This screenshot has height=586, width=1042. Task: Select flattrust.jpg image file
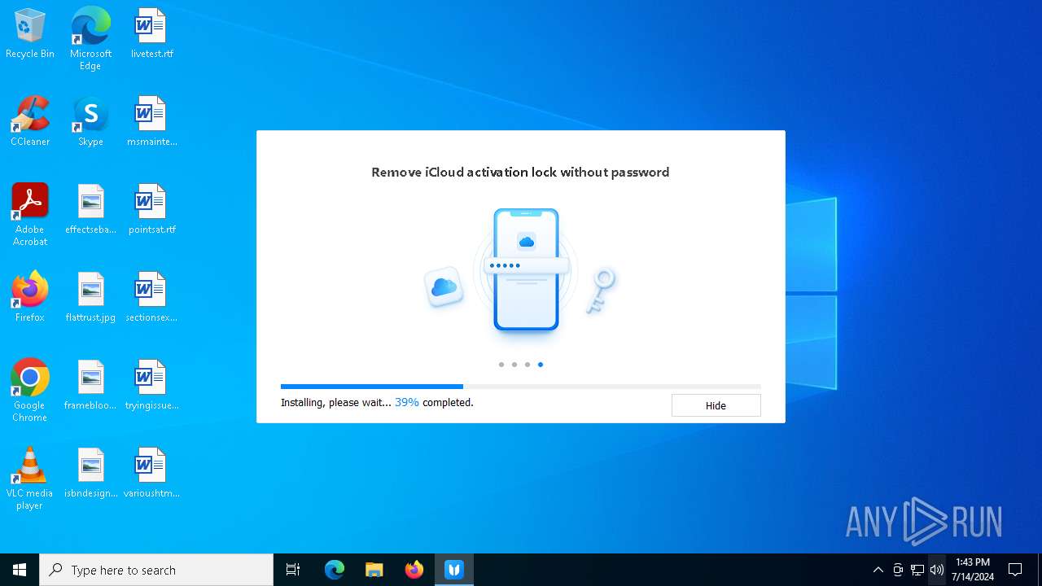pos(90,298)
